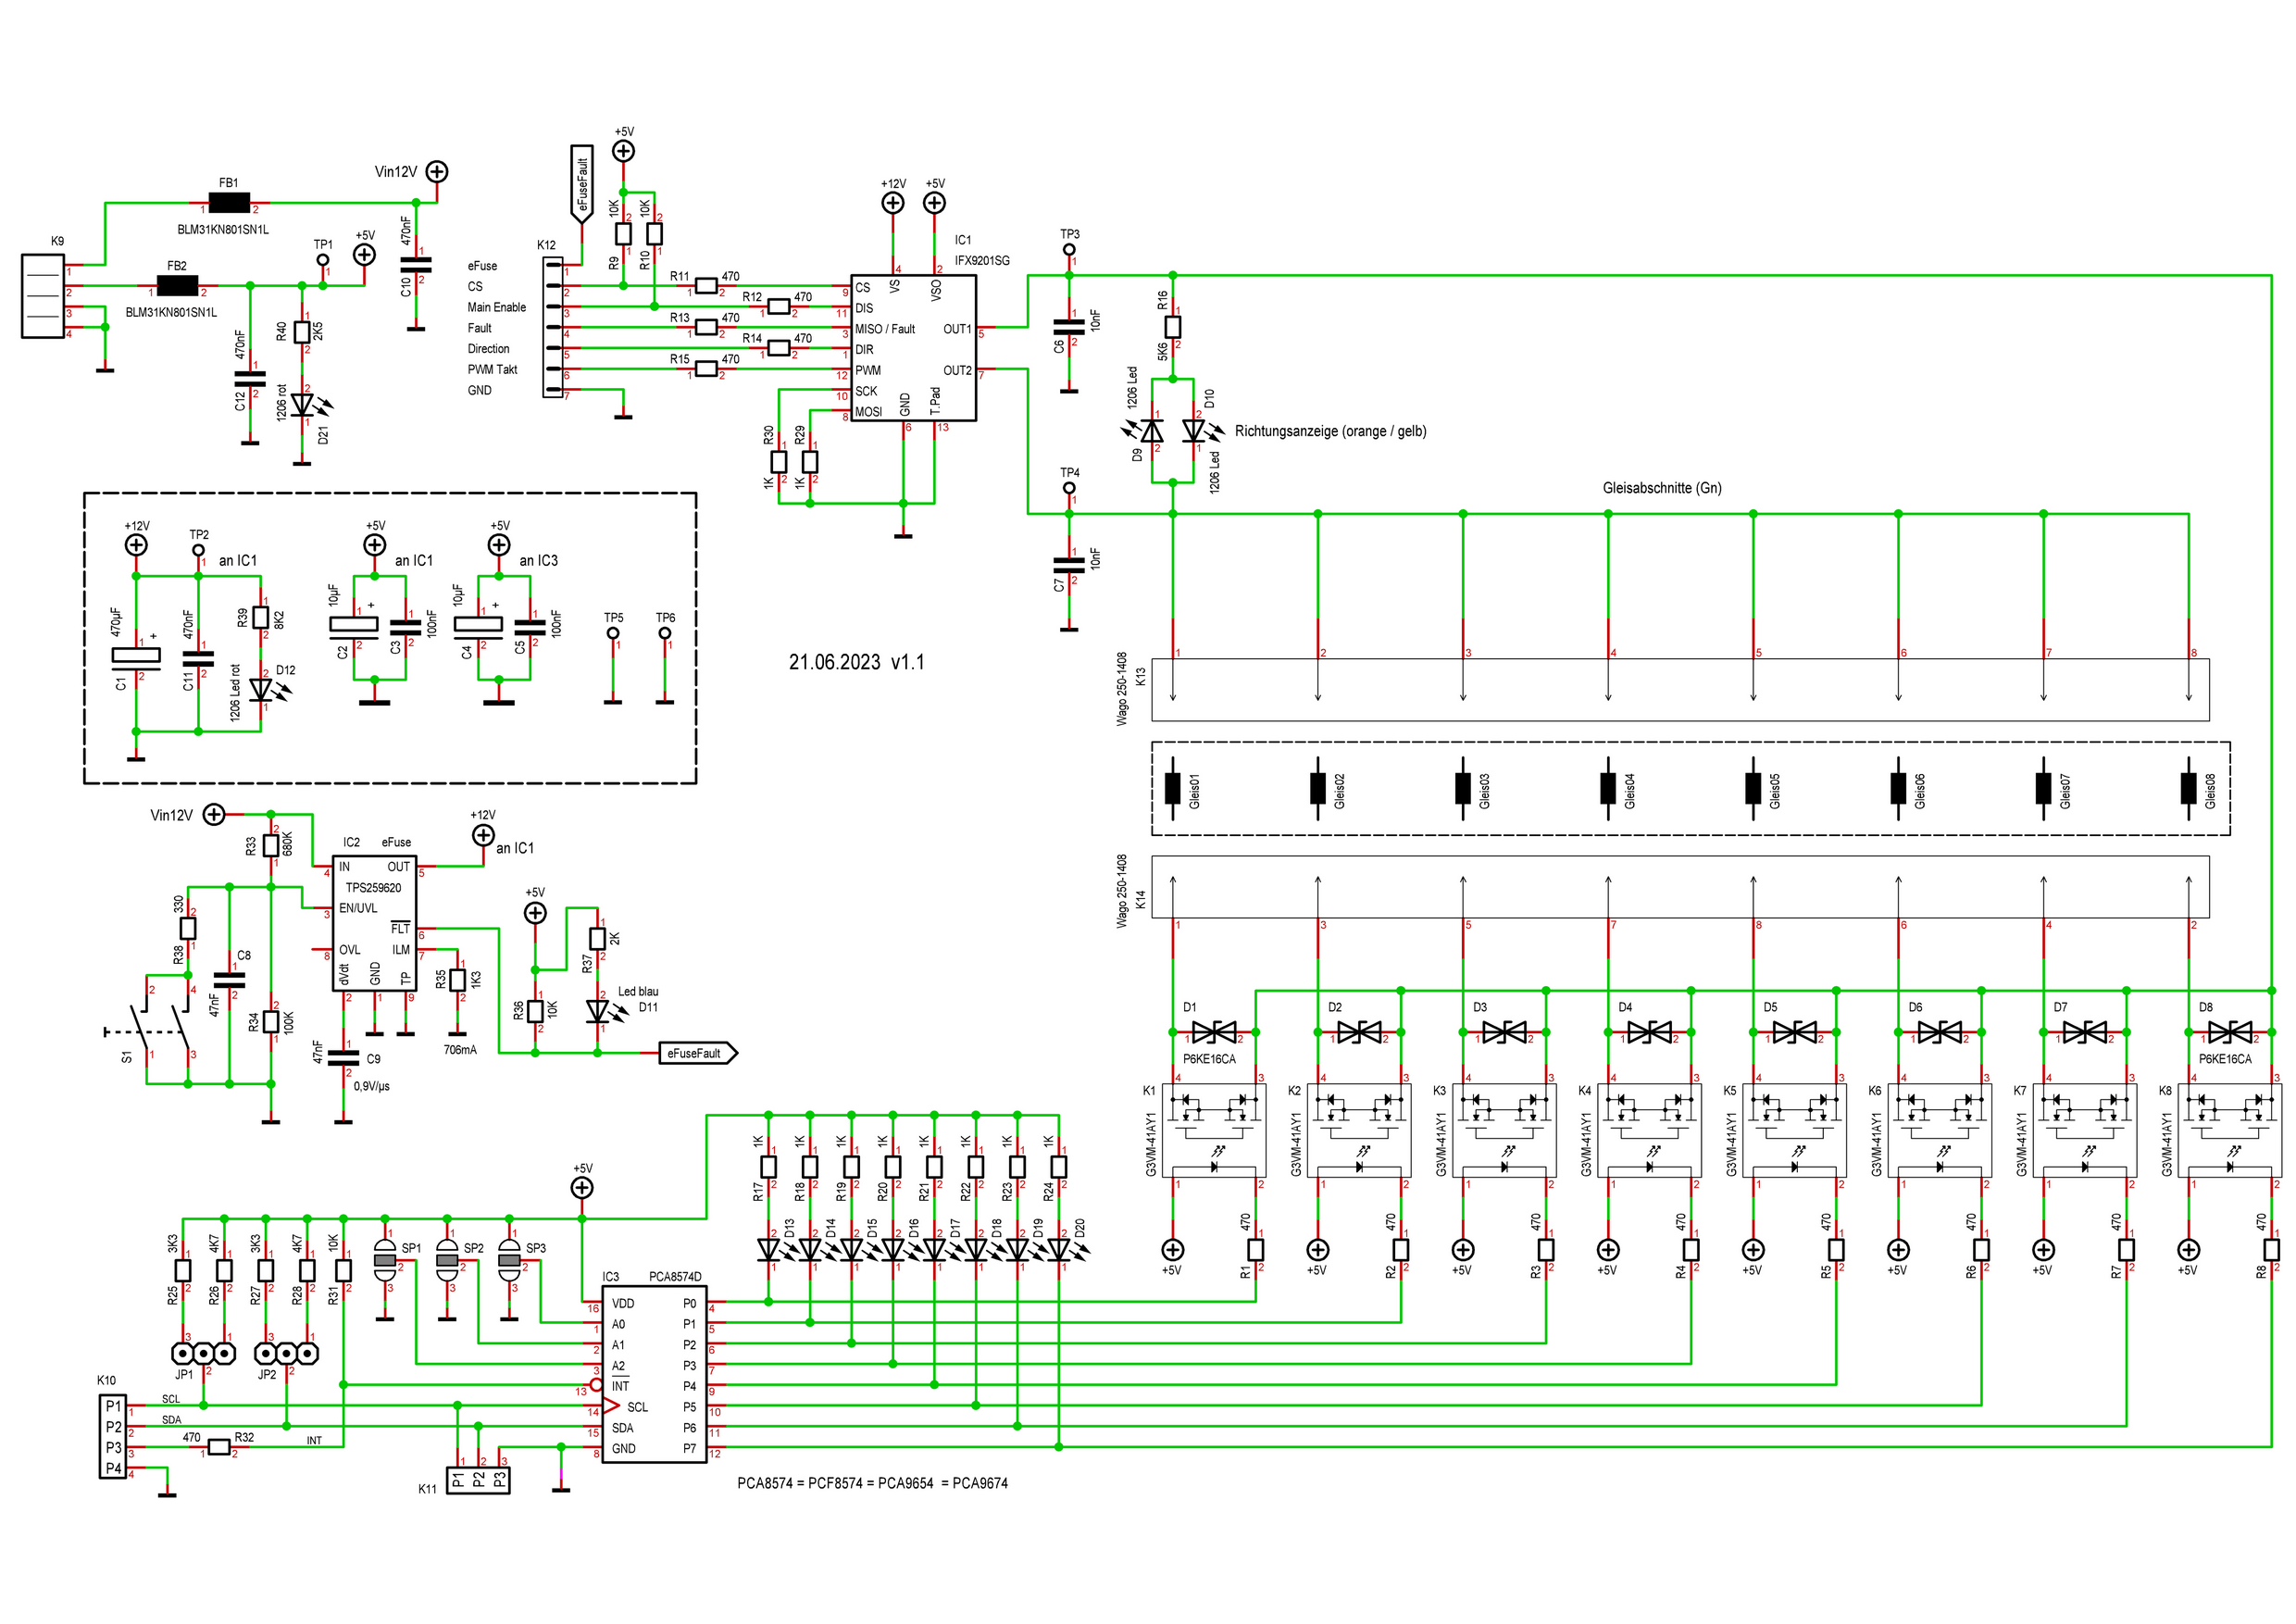This screenshot has height=1624, width=2296.
Task: Click the K13 Wago 250-1408 connector box
Action: tap(1680, 689)
